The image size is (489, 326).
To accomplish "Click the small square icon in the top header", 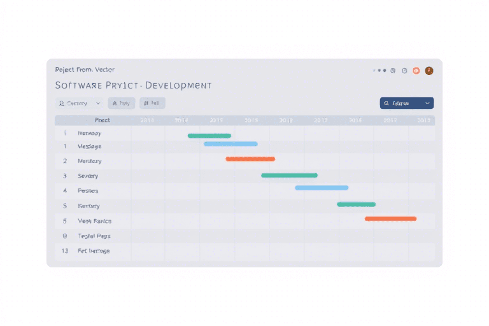I will point(393,71).
